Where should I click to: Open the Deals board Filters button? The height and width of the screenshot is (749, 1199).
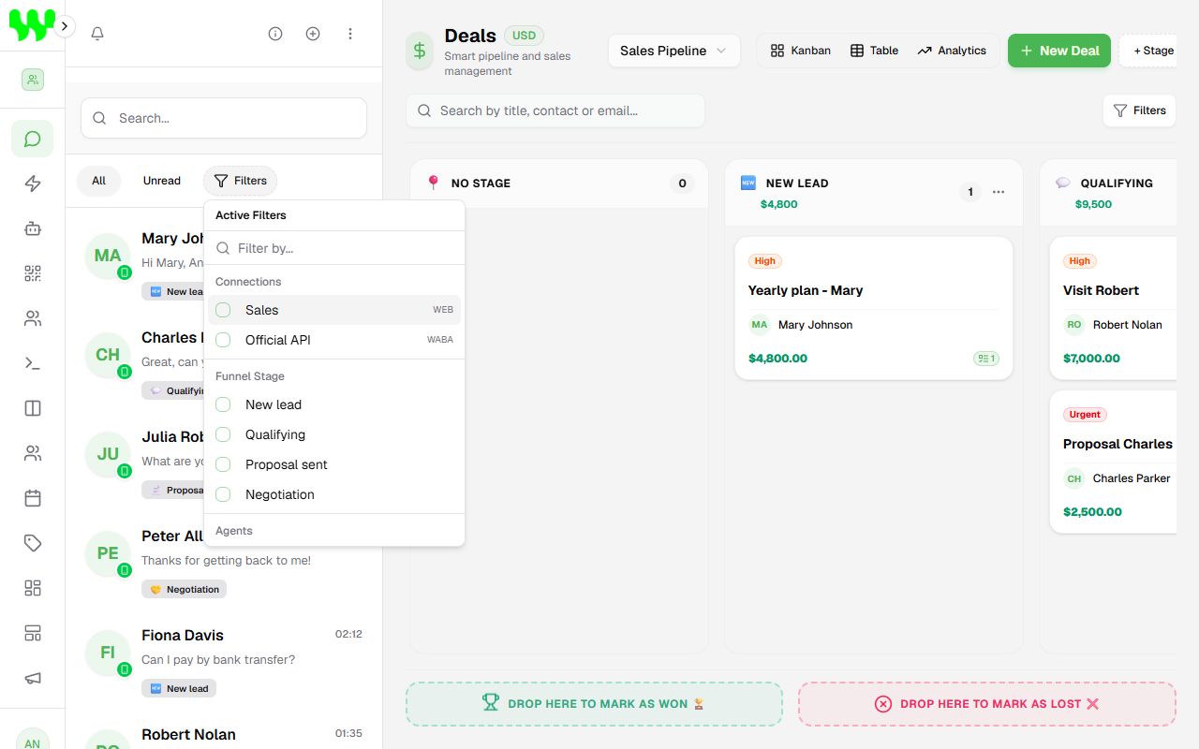[1139, 110]
